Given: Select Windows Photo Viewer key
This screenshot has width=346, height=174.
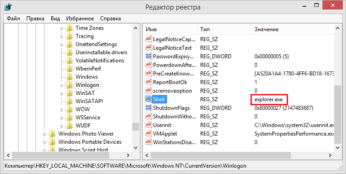Looking at the screenshot, I should (x=86, y=134).
